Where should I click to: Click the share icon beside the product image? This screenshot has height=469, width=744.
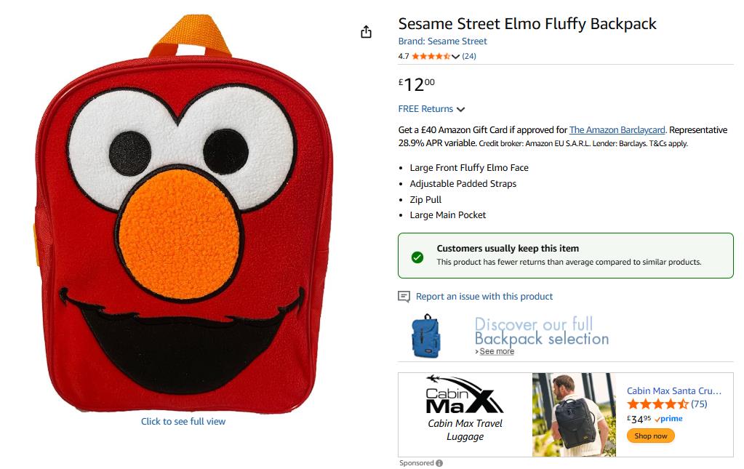(x=366, y=32)
